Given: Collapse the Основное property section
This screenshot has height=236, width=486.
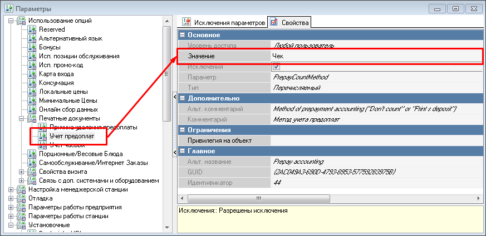Looking at the screenshot, I should (182, 35).
